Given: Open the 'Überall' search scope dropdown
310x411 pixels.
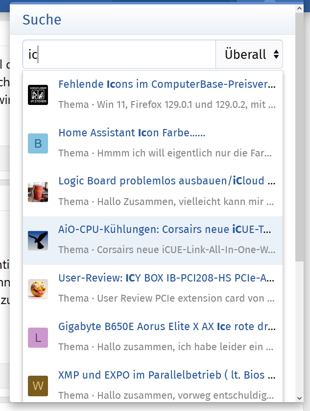Looking at the screenshot, I should click(x=249, y=54).
